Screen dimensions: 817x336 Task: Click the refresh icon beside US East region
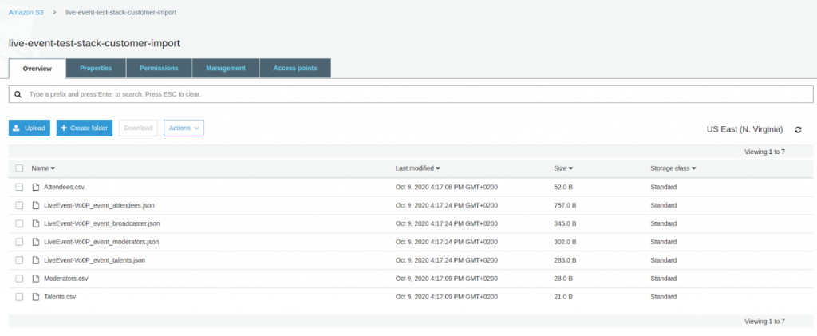[x=798, y=129]
